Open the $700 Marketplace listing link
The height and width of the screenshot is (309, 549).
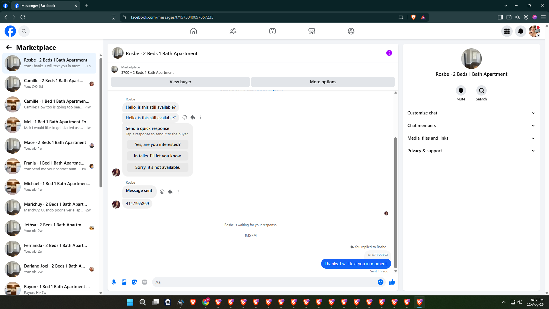[x=147, y=73]
